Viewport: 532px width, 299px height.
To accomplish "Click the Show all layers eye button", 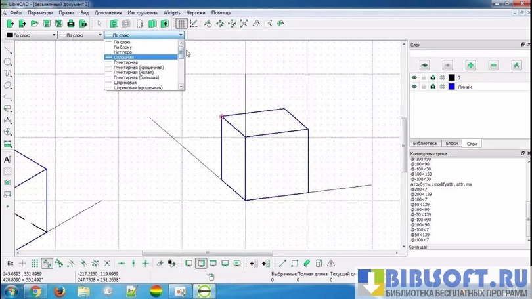I will [x=425, y=65].
